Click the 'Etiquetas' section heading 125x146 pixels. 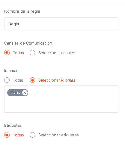coord(13,126)
